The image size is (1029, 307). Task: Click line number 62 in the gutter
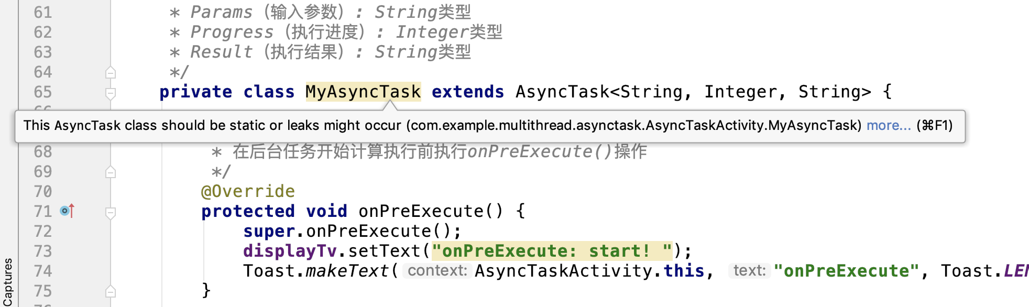43,32
